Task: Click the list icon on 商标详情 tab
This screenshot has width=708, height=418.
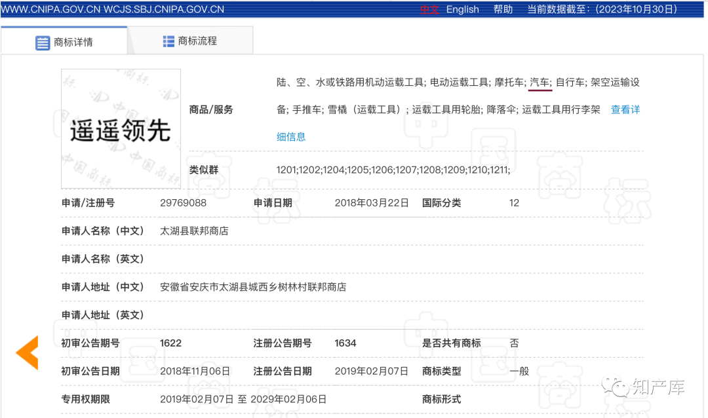Action: 43,43
